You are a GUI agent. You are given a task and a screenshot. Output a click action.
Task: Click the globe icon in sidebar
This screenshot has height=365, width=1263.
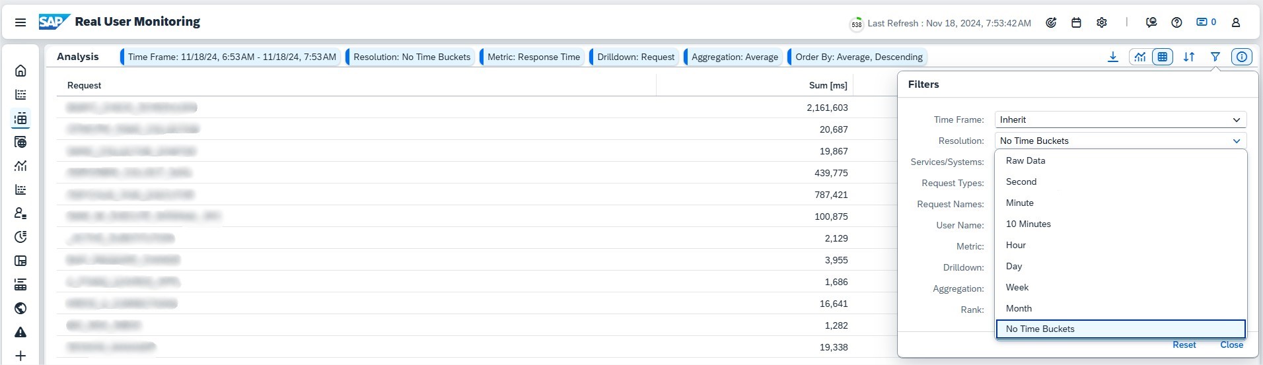(20, 308)
